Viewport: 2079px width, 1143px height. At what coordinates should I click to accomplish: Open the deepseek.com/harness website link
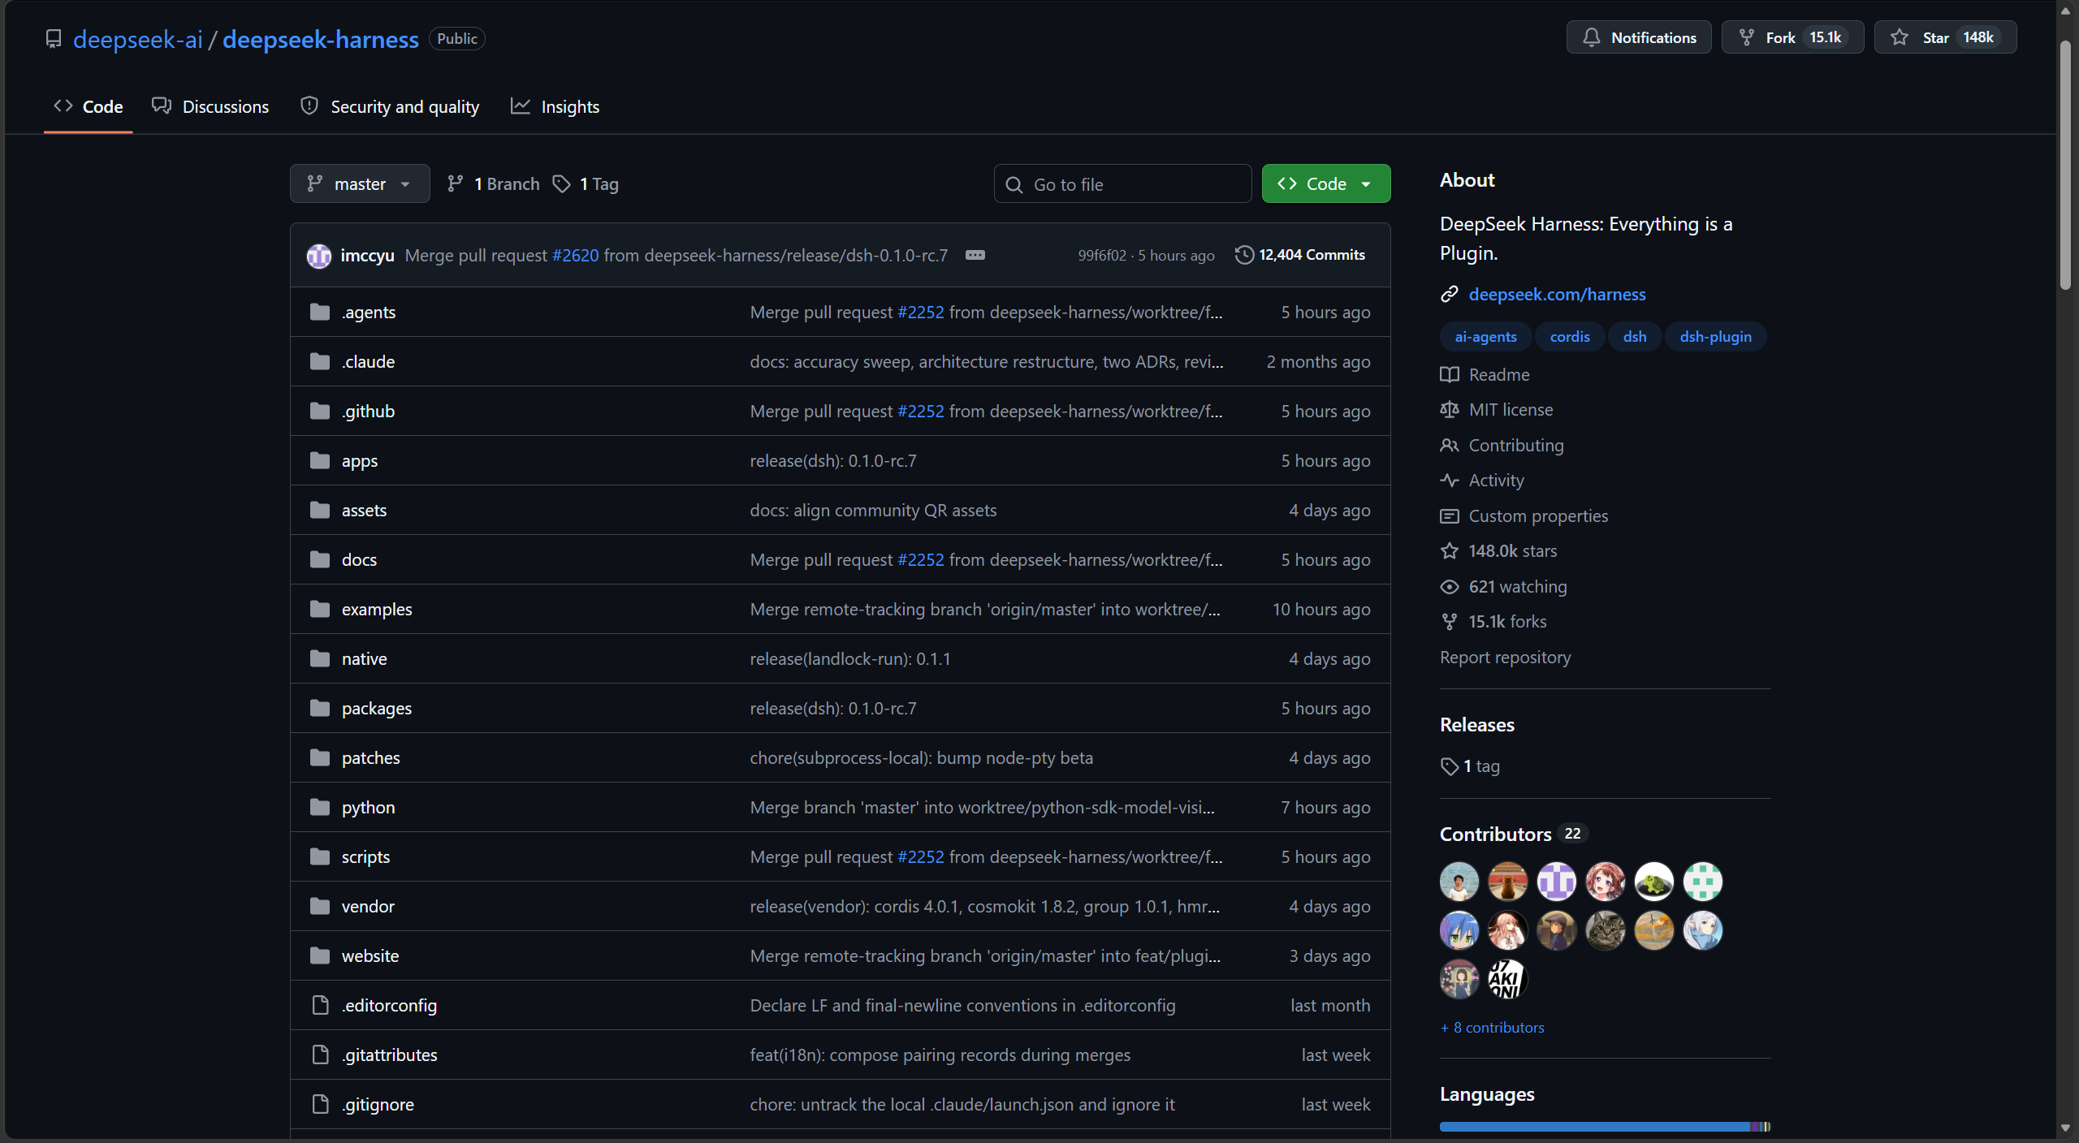[1558, 295]
